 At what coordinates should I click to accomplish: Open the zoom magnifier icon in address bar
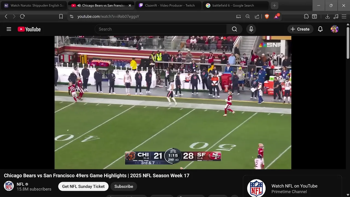pyautogui.click(x=248, y=16)
